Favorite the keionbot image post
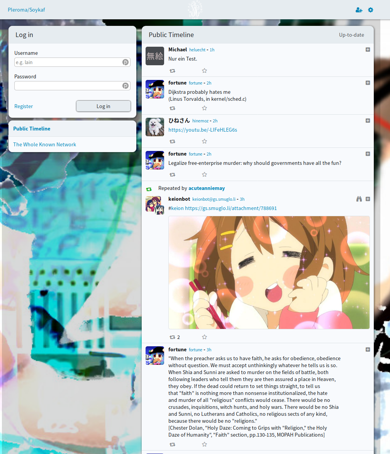The width and height of the screenshot is (390, 454). tap(205, 337)
